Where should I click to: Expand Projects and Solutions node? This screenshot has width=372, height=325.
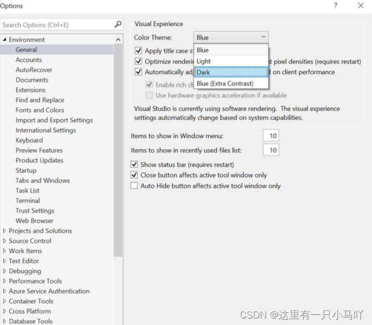click(4, 230)
